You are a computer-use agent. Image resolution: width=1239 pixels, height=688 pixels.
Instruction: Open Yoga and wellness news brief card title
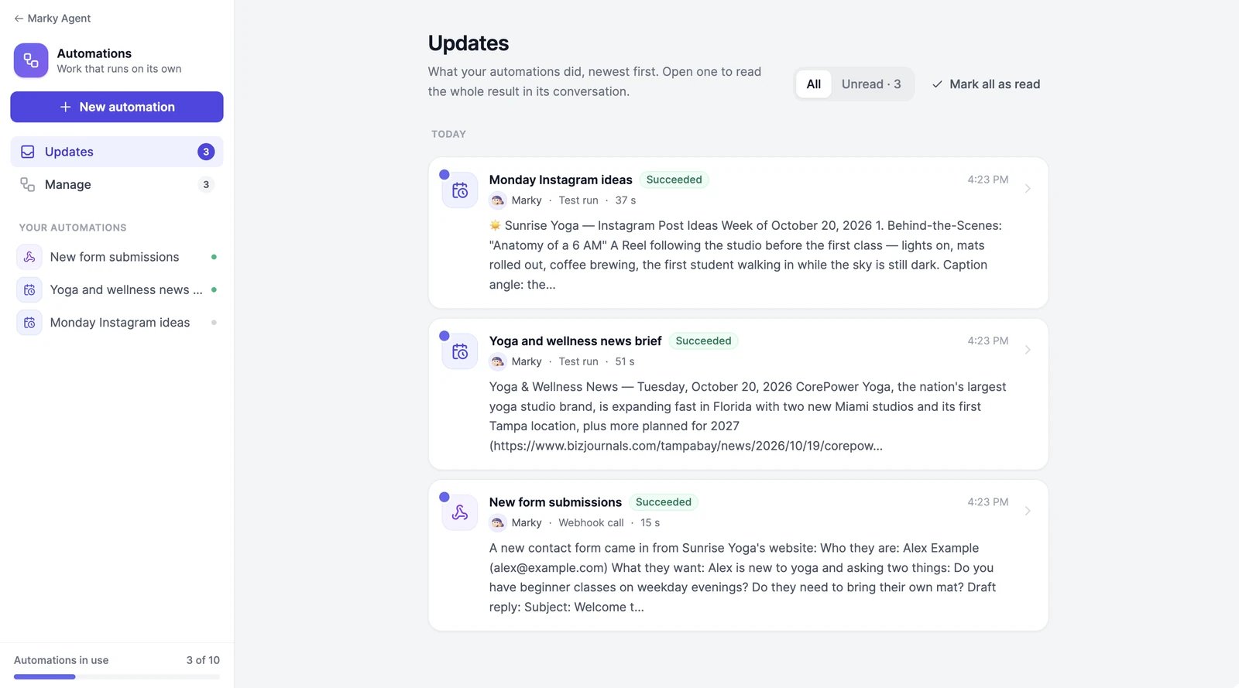point(575,341)
